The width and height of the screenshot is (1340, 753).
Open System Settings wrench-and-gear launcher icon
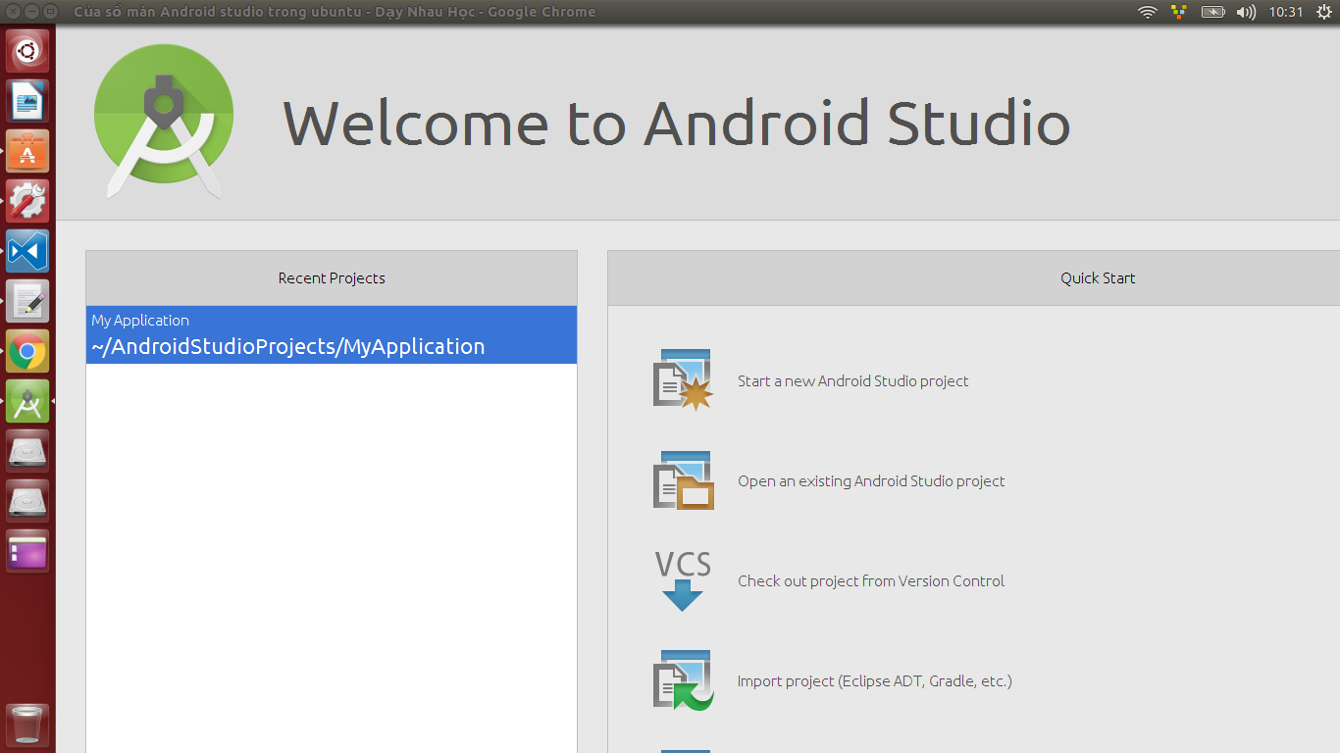[27, 201]
